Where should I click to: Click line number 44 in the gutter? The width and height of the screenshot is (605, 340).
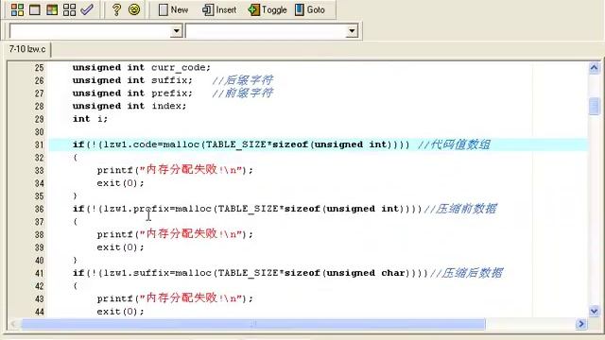[x=40, y=312]
